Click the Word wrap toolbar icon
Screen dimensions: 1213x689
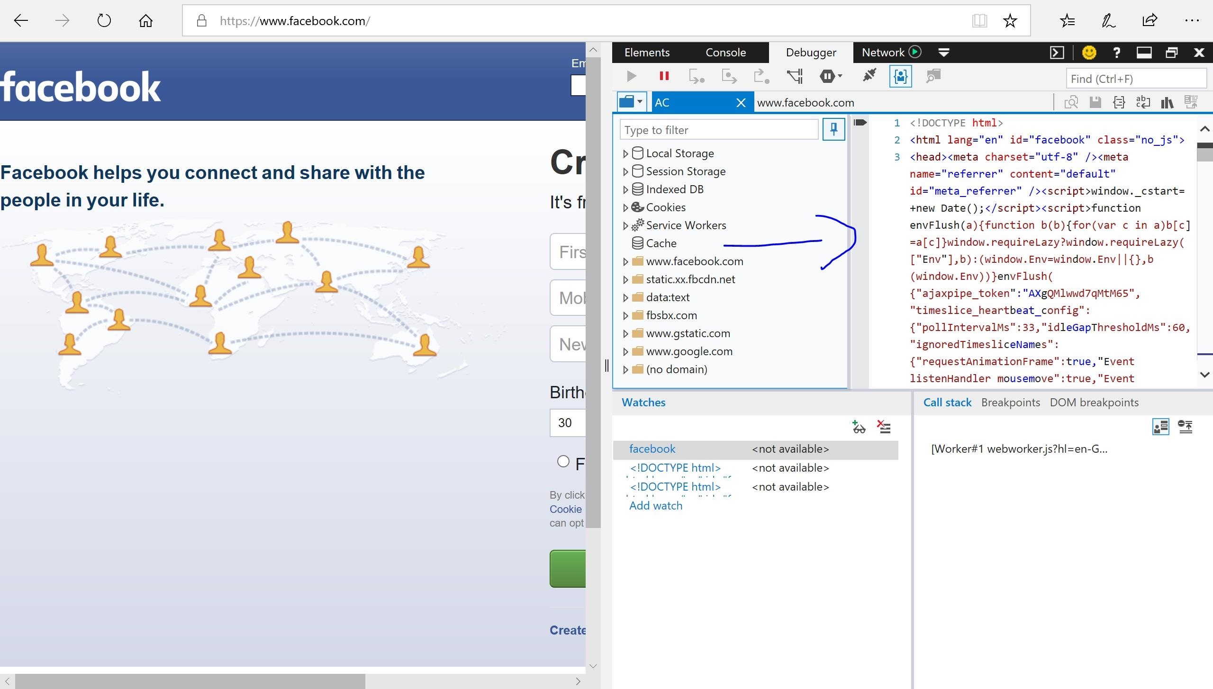click(x=1143, y=102)
